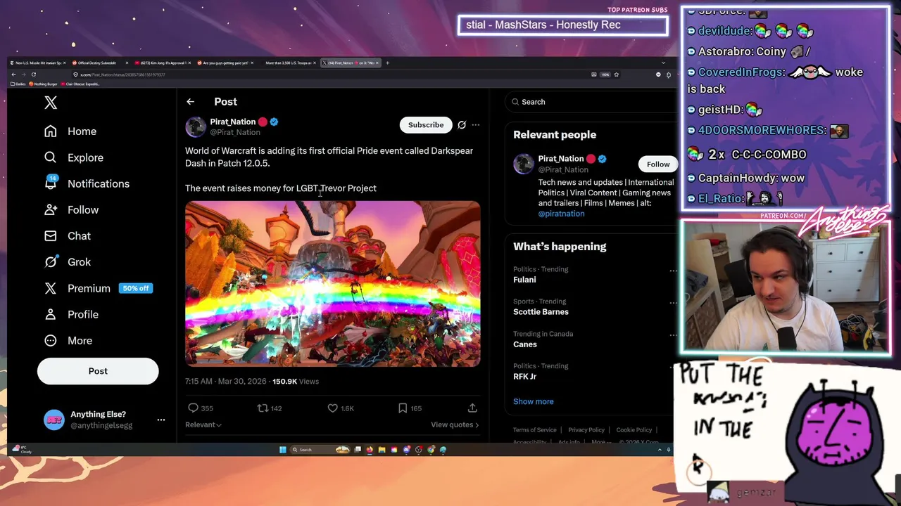This screenshot has width=901, height=506.
Task: Open Notifications bell with 14 badge
Action: point(51,183)
